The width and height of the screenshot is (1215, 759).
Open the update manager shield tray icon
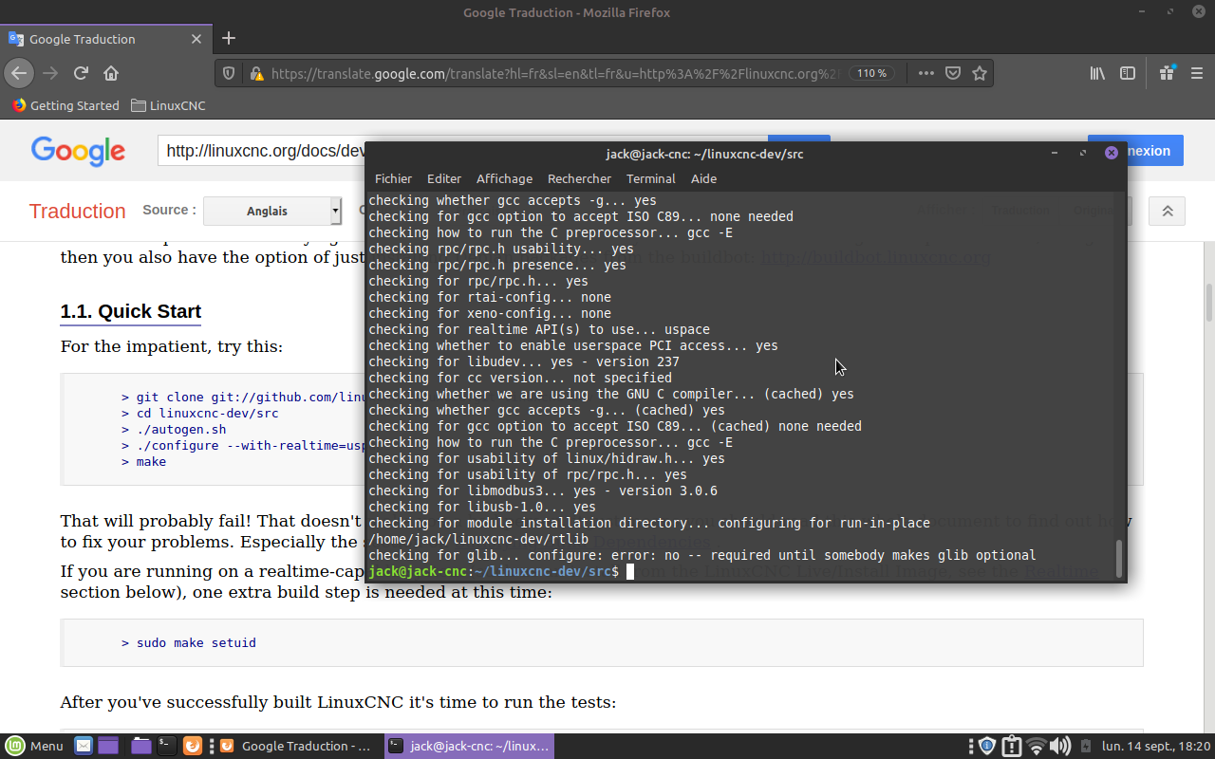[986, 746]
